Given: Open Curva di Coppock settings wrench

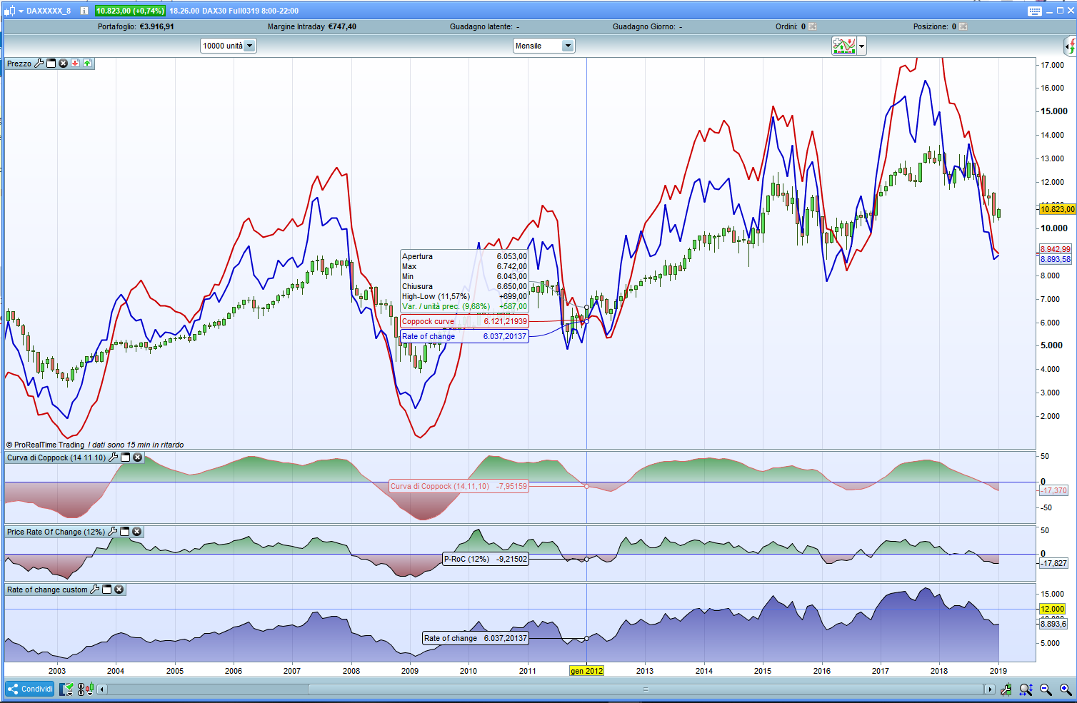Looking at the screenshot, I should pyautogui.click(x=114, y=457).
